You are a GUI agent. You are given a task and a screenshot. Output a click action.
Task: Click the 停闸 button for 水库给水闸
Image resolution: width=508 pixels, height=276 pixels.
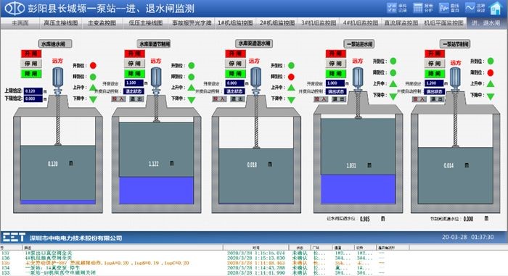coord(31,64)
